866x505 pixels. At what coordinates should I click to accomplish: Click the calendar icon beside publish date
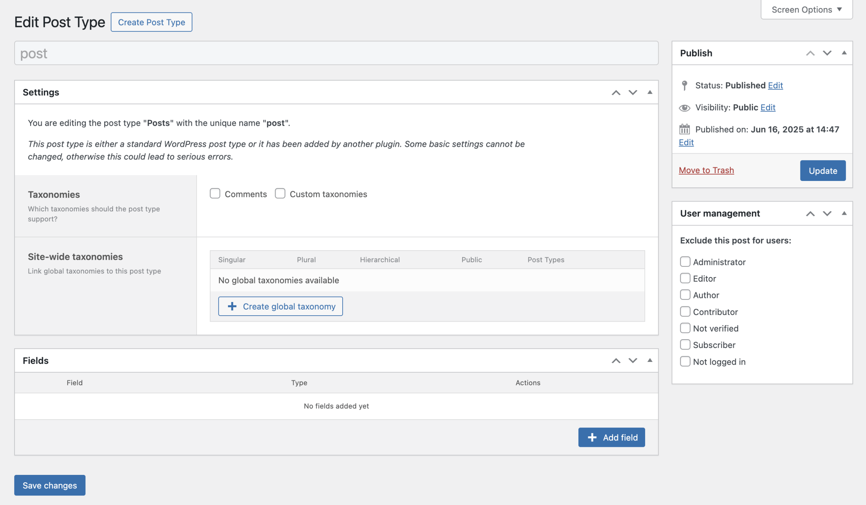pyautogui.click(x=685, y=130)
